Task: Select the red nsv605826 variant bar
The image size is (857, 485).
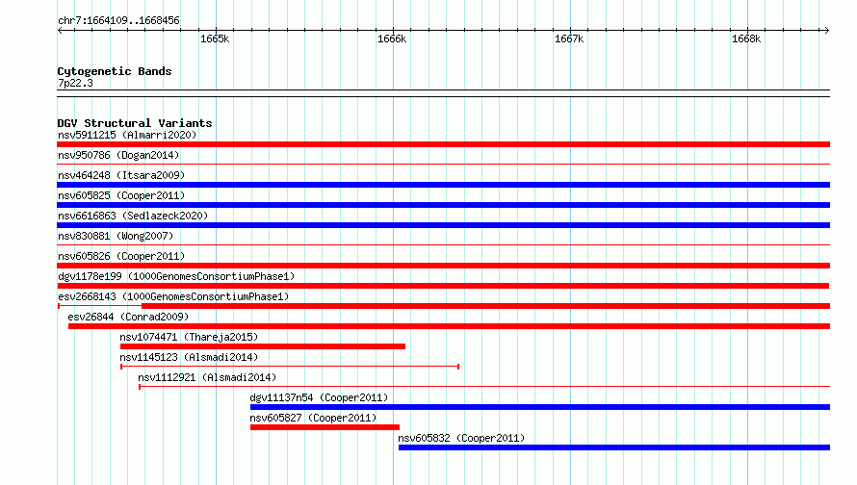Action: pyautogui.click(x=443, y=266)
